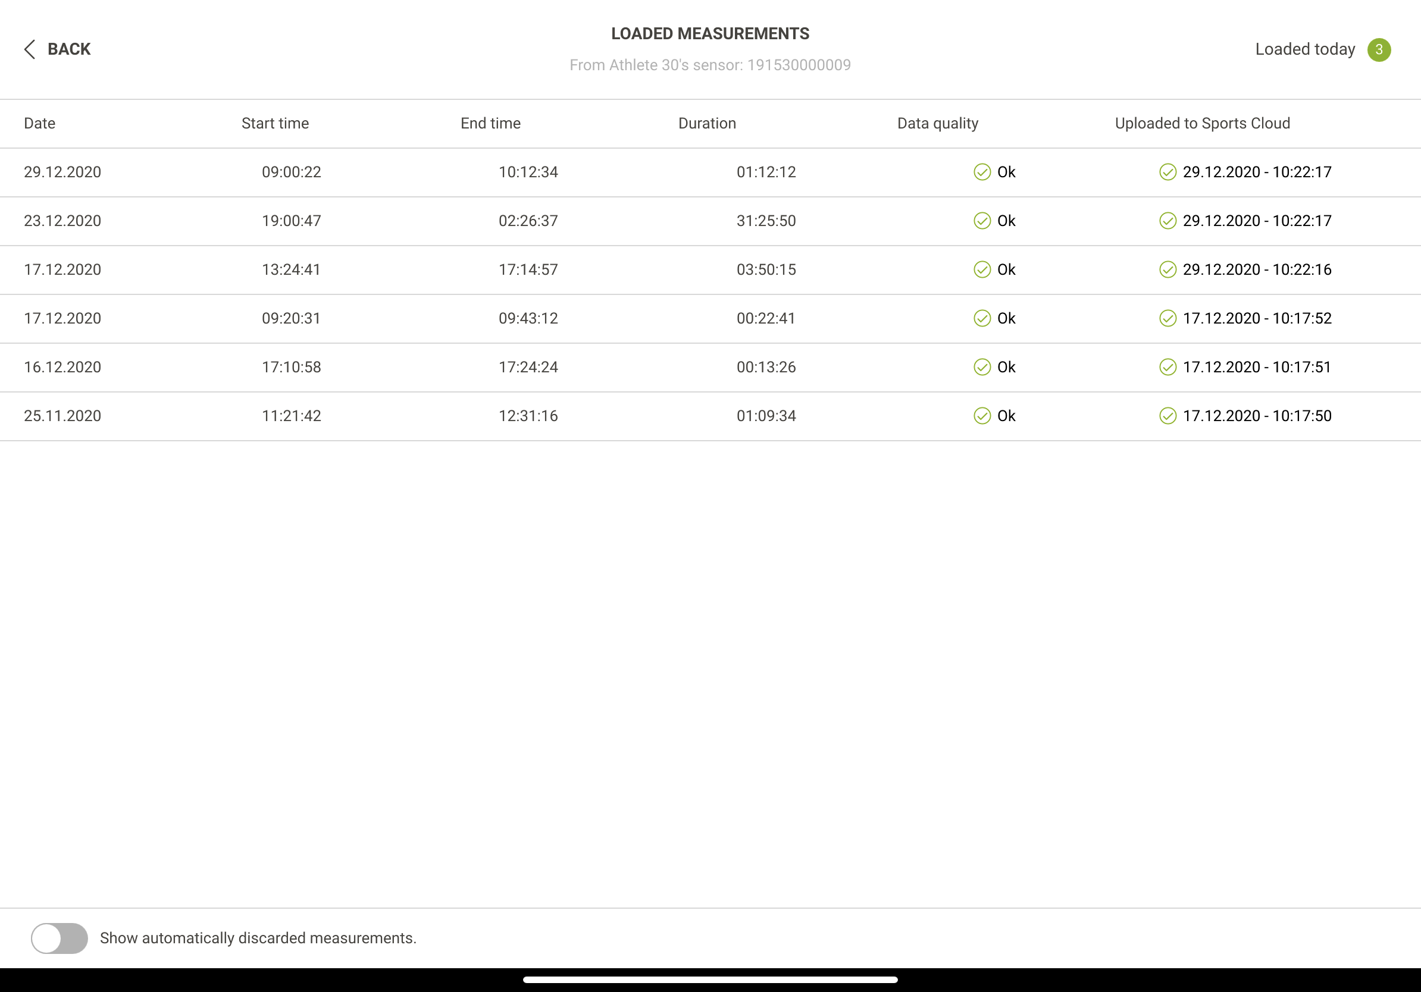Click start time 11:21:42
Image resolution: width=1421 pixels, height=992 pixels.
(292, 416)
